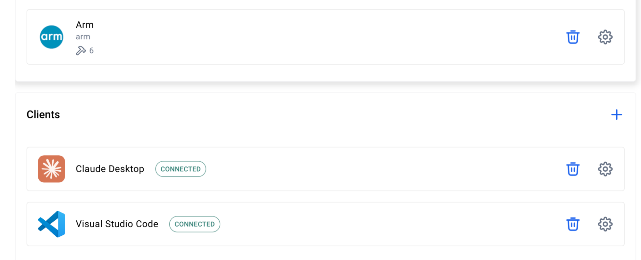Click Claude Desktop's CONNECTED status badge
641x260 pixels.
pos(181,169)
